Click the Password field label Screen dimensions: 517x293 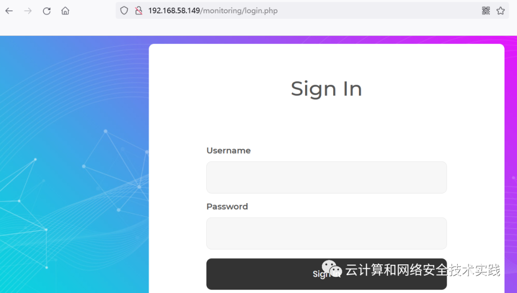tap(227, 206)
